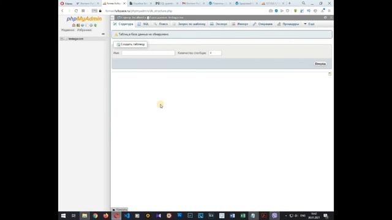Open Visual Studio Code from taskbar

tap(127, 216)
